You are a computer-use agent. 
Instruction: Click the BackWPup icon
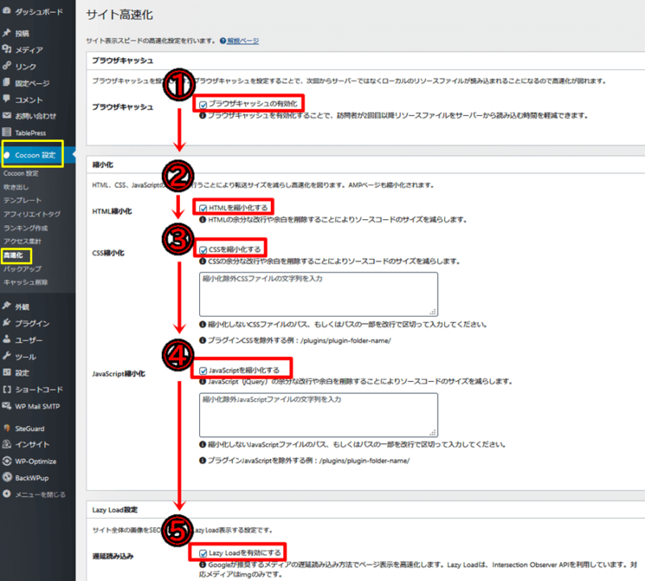[6, 477]
